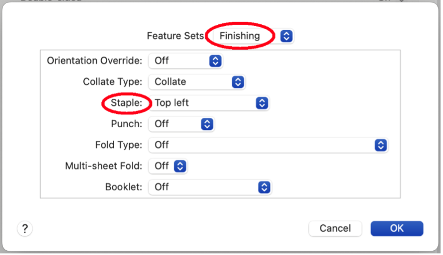Screen dimensions: 443x255
Task: Click the Orientation Override stepper arrows
Action: coord(215,61)
